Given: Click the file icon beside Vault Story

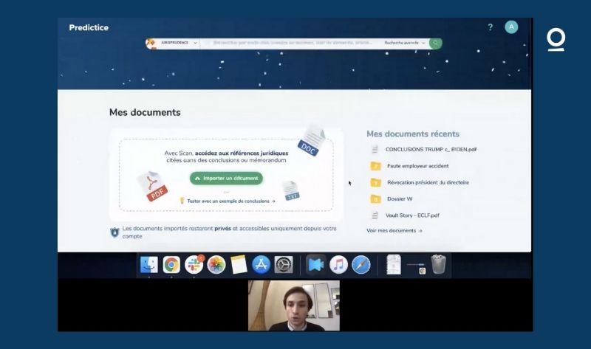Looking at the screenshot, I should point(375,215).
